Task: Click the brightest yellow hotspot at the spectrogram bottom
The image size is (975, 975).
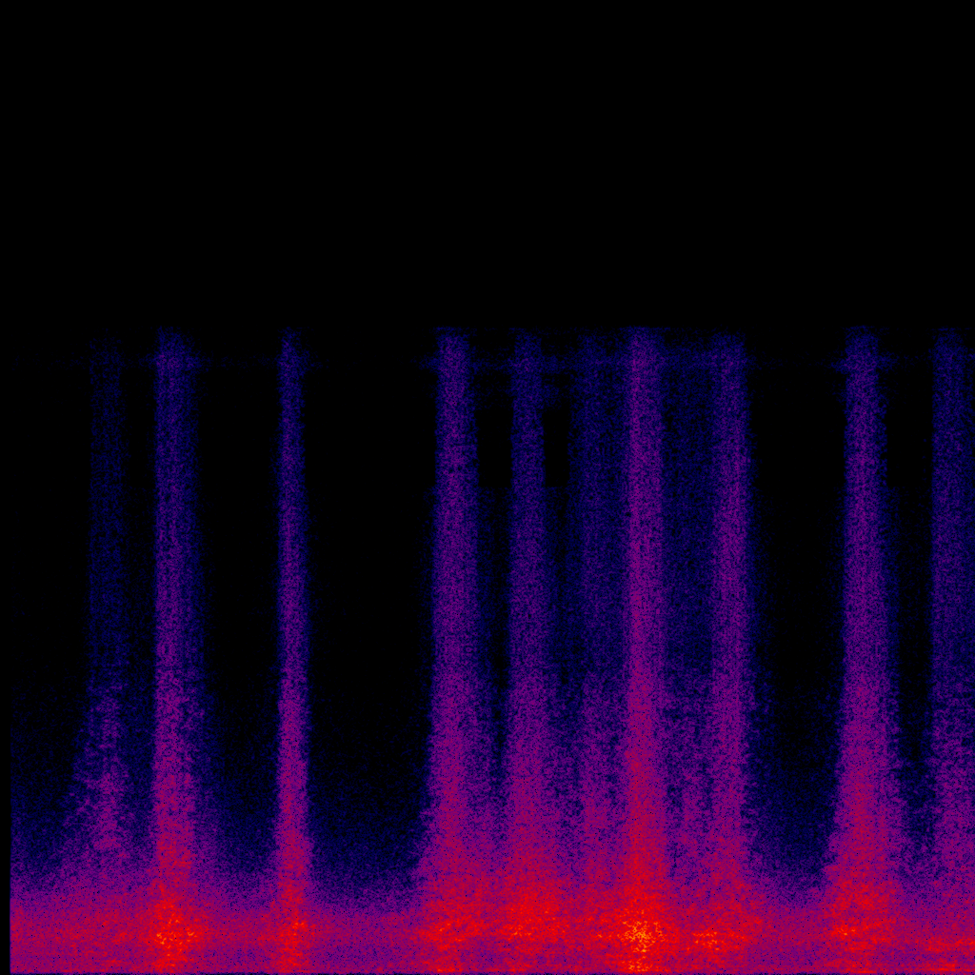Action: coord(642,935)
